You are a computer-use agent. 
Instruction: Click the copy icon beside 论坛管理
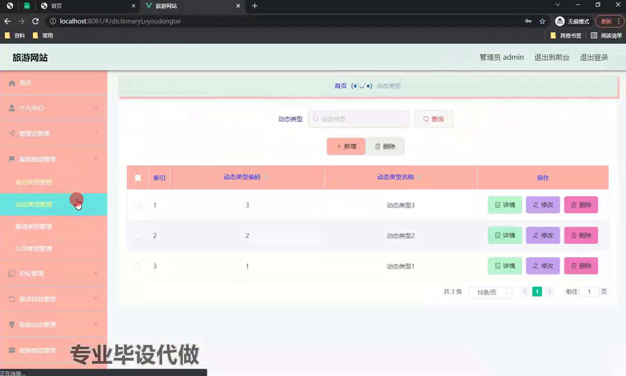[x=12, y=273]
